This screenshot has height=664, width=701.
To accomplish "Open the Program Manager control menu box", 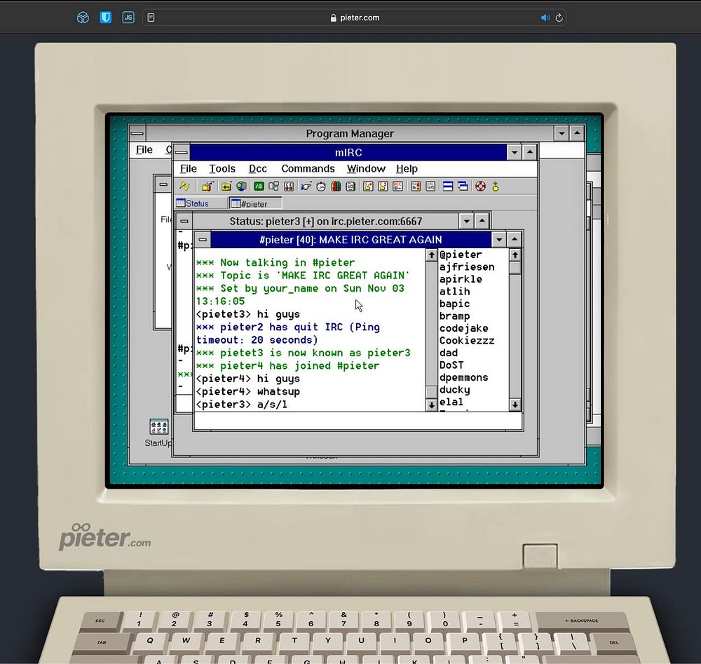I will click(x=137, y=133).
